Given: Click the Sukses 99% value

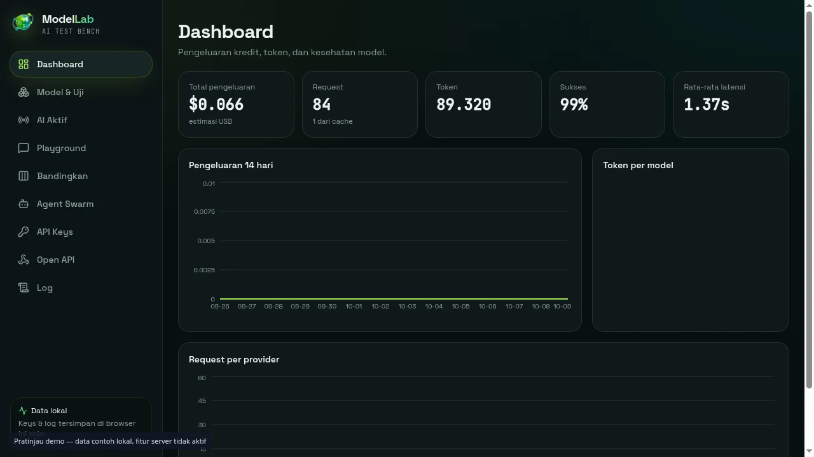Looking at the screenshot, I should tap(574, 105).
